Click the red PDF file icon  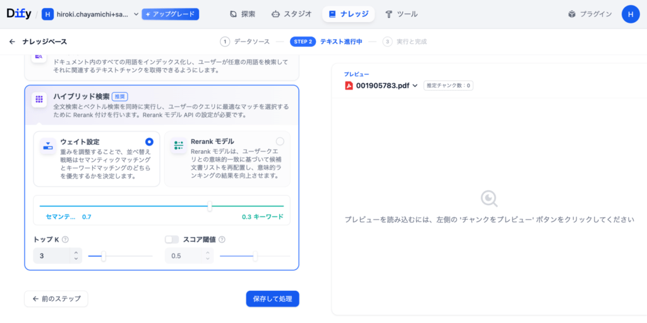point(349,86)
